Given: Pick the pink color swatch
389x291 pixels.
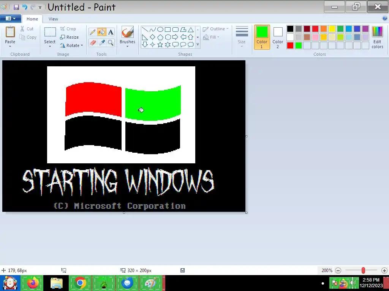Looking at the screenshot, I should click(315, 37).
